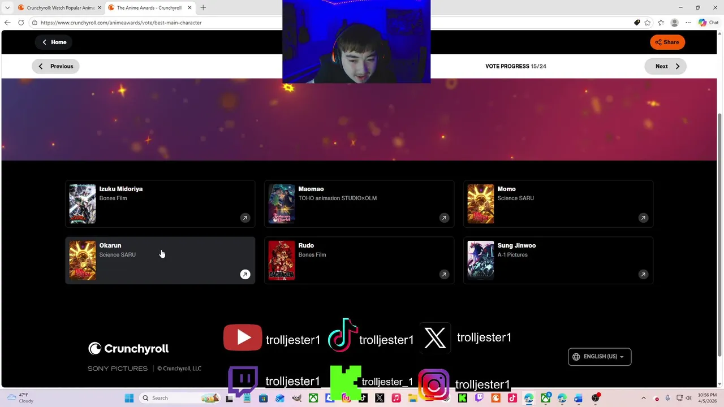Add page to favorites star icon
724x407 pixels.
click(x=648, y=23)
